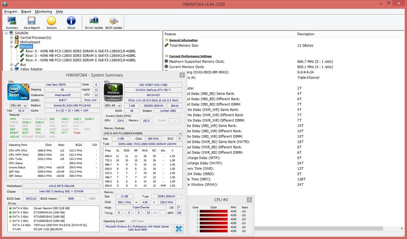Click the ASUS P6TD DELUXE motherboard field
This screenshot has width=407, height=239.
coord(61,186)
